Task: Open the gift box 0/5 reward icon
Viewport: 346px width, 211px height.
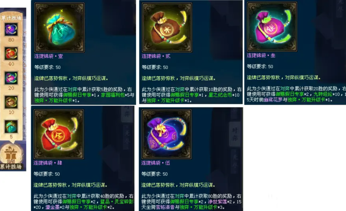Action: (x=11, y=154)
